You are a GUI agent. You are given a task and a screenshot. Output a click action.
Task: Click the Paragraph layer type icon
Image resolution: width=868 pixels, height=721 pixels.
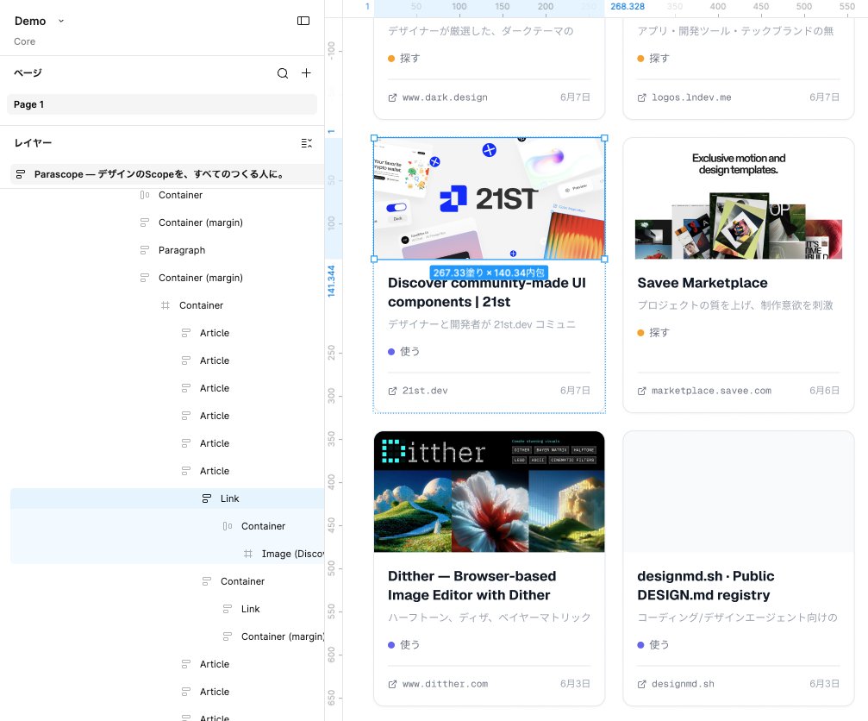pos(145,250)
